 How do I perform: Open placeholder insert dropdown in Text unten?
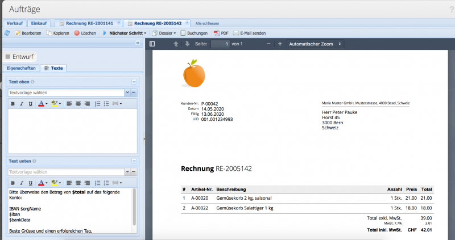[x=117, y=183]
